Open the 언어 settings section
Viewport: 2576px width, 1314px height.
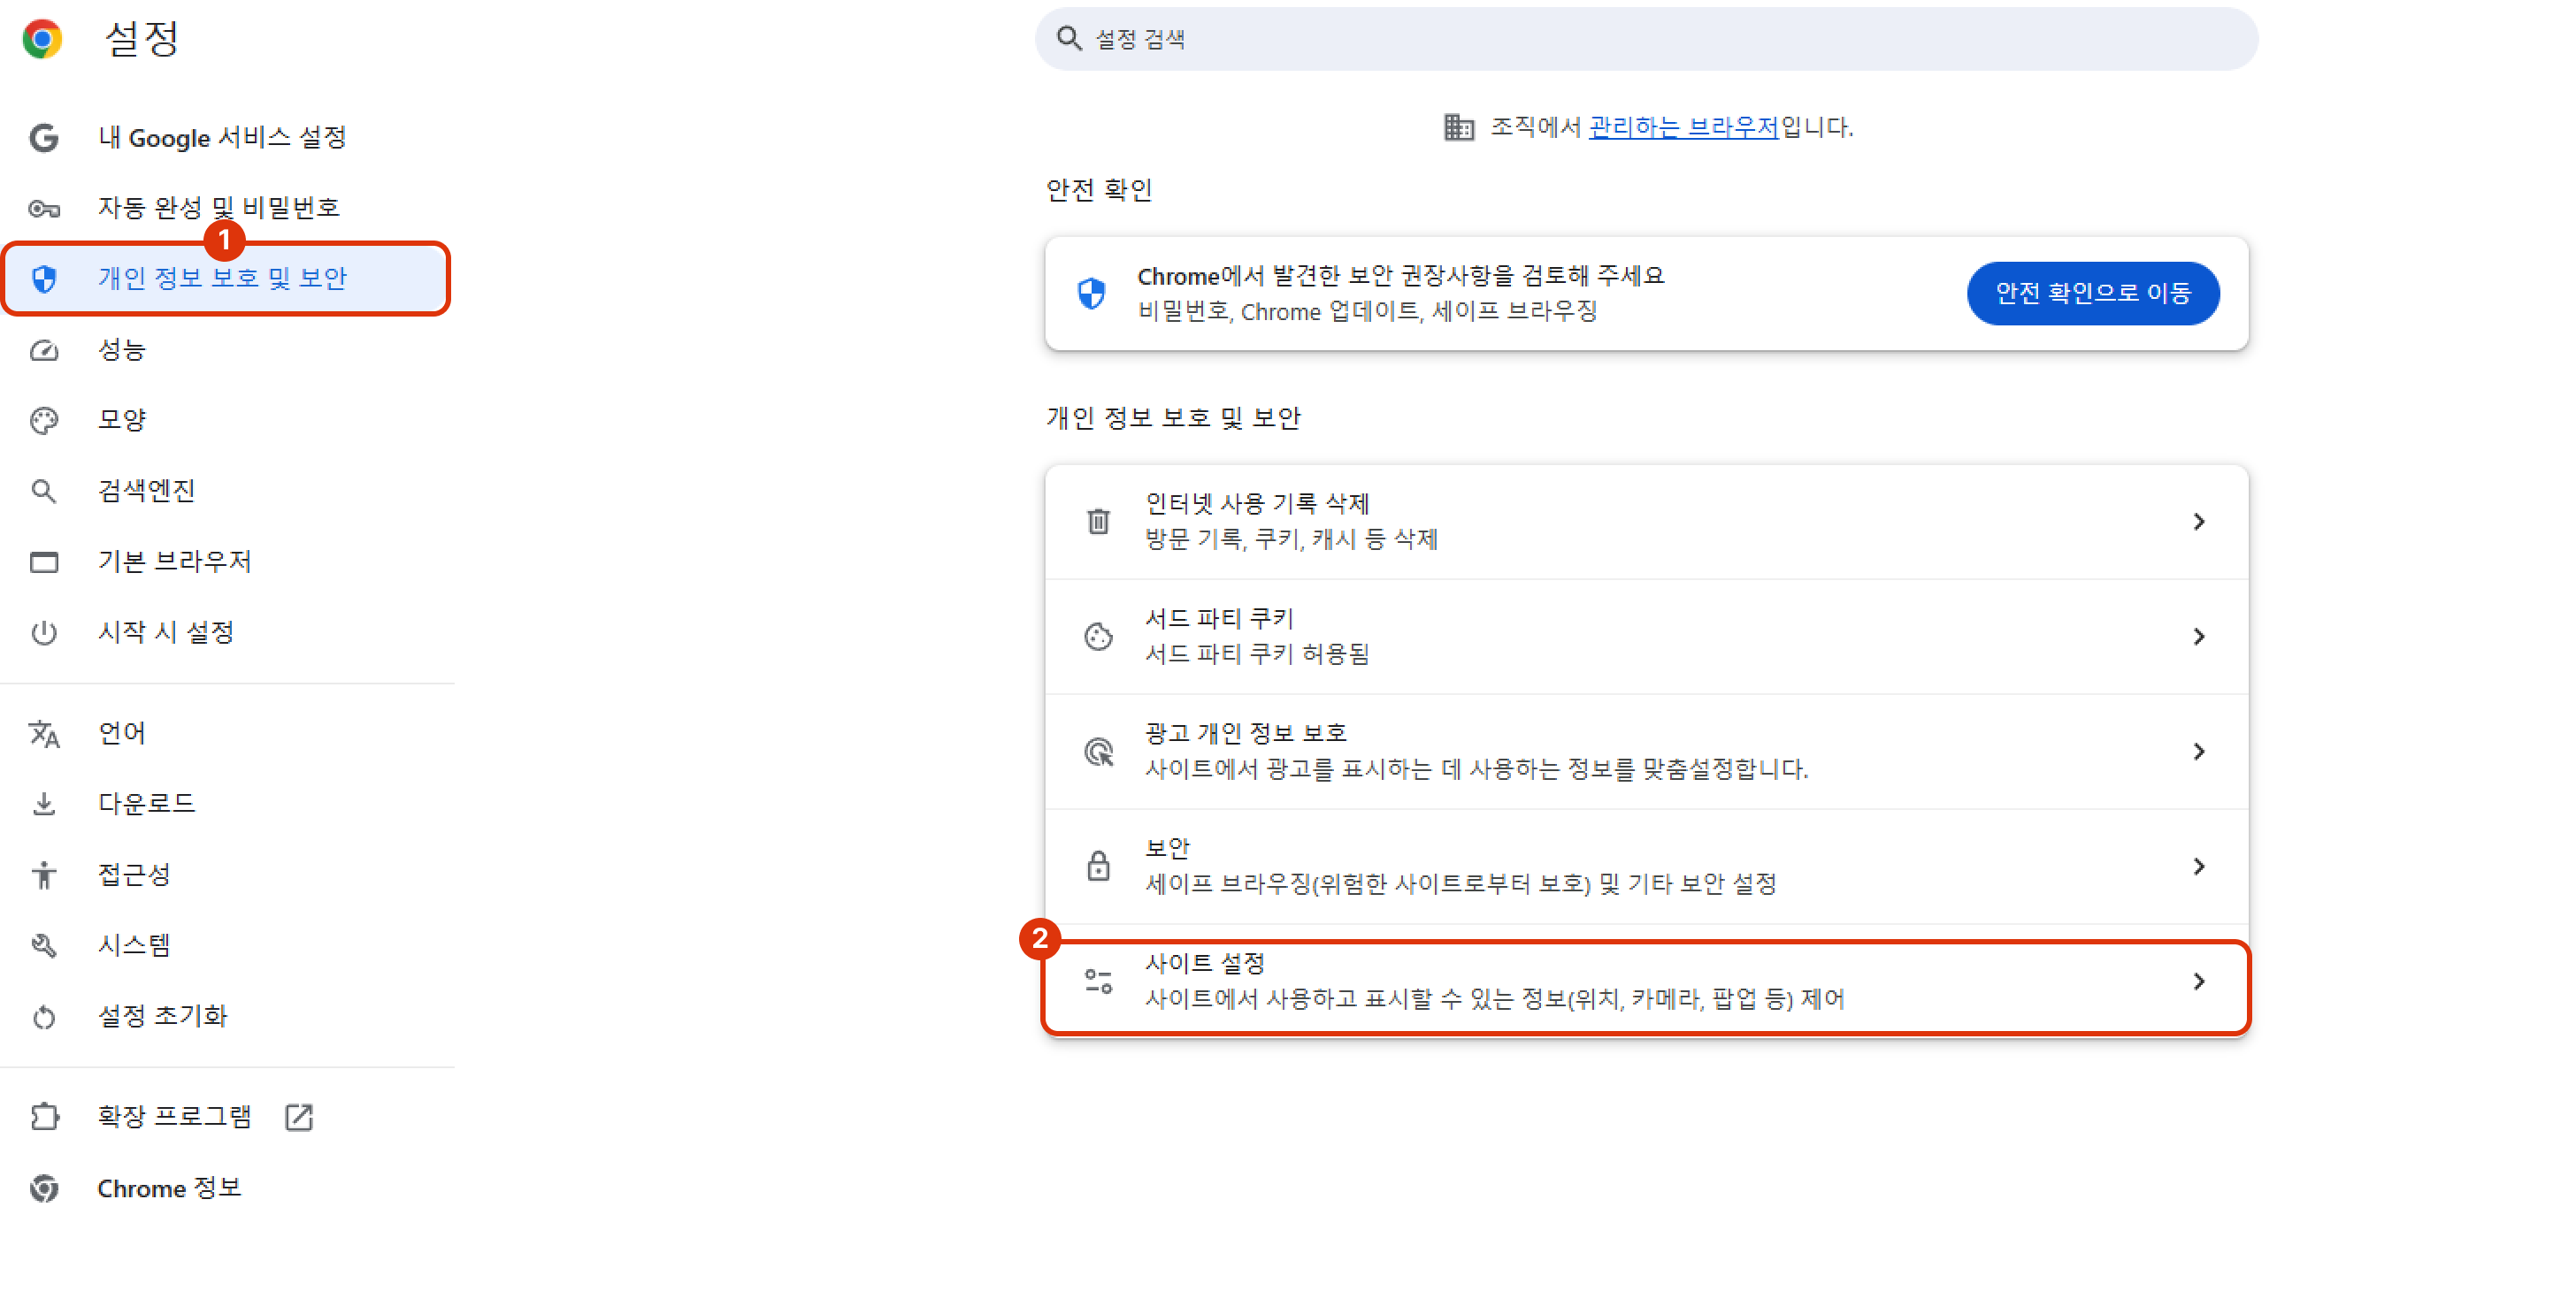[121, 733]
